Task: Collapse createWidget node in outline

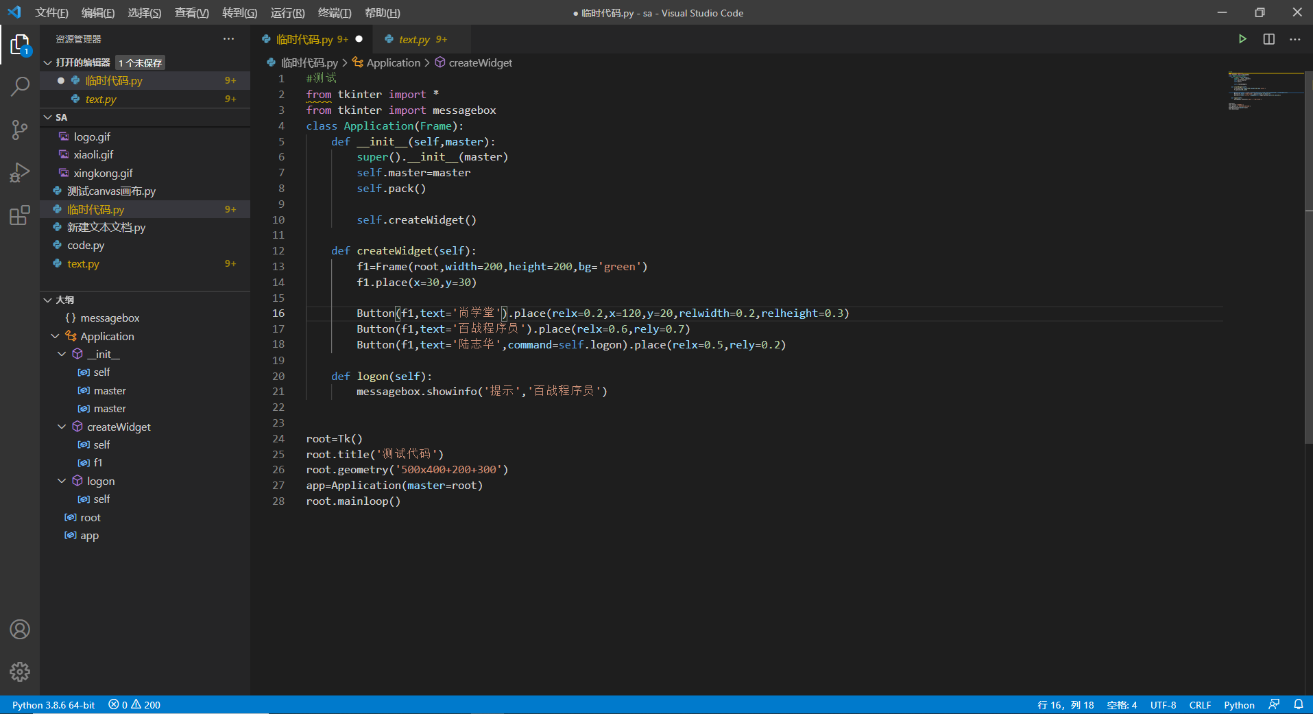Action: coord(62,427)
